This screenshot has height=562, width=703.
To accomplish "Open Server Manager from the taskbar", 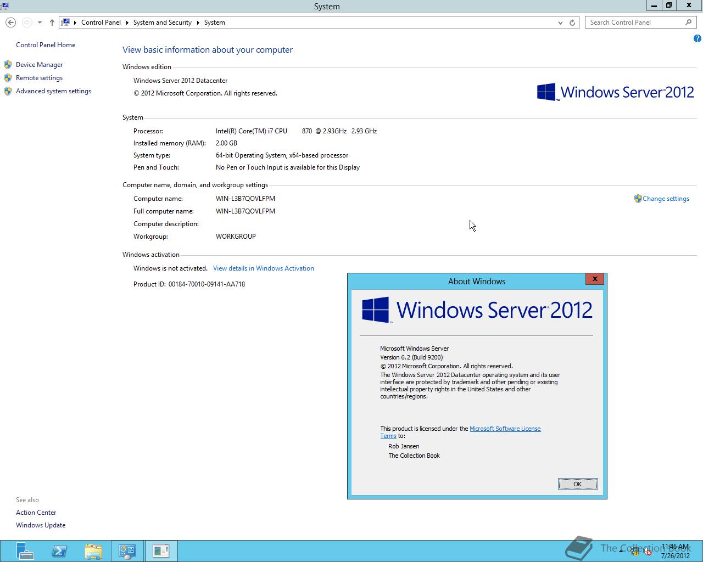I will pos(25,550).
